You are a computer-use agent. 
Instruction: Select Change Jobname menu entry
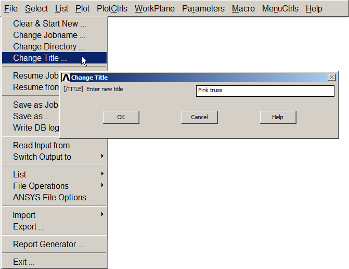click(49, 35)
